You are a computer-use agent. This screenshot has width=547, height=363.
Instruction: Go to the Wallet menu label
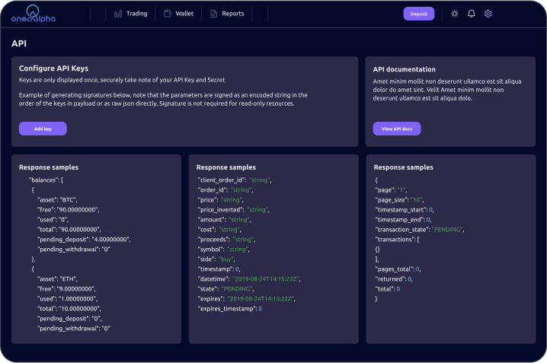click(184, 14)
